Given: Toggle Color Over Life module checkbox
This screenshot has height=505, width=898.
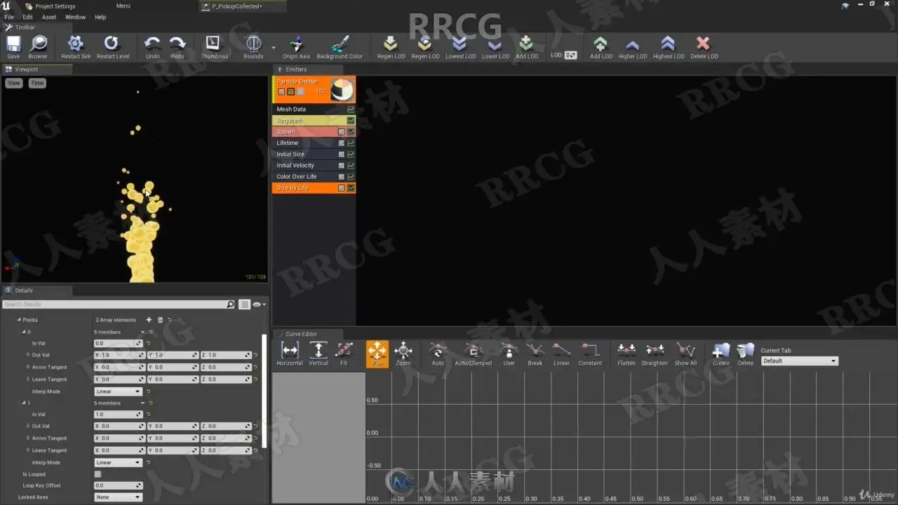Looking at the screenshot, I should click(342, 177).
